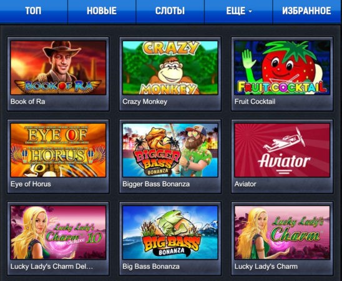
Task: Open the ИЗБРАННОЕ favorites tab
Action: click(307, 11)
